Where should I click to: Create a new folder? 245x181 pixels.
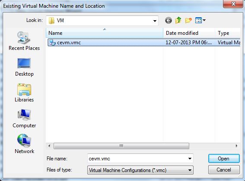point(188,20)
